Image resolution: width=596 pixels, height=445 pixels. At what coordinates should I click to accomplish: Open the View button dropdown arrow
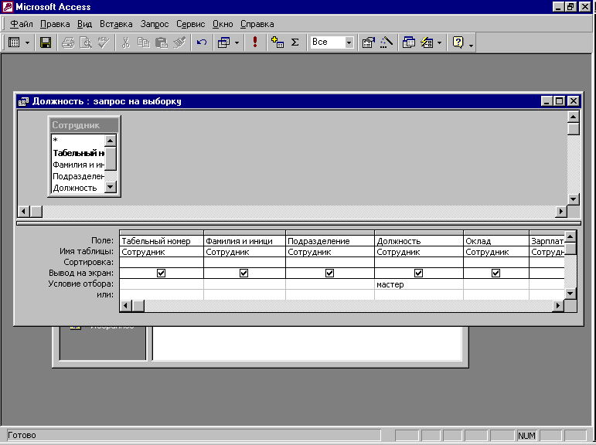tap(27, 42)
